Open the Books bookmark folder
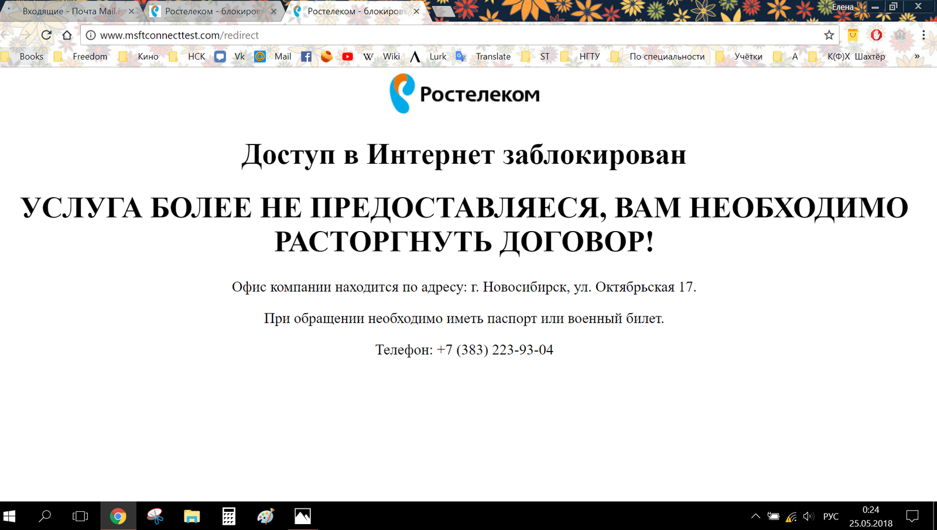This screenshot has height=530, width=937. coord(22,56)
